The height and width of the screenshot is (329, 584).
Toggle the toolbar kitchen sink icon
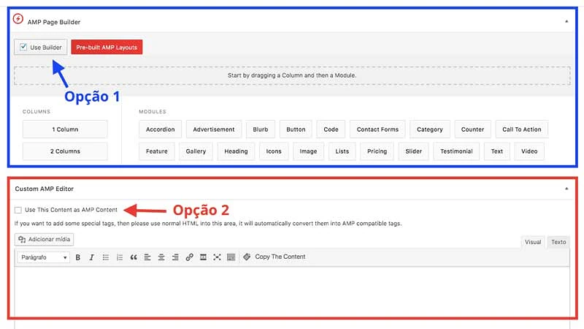click(231, 257)
